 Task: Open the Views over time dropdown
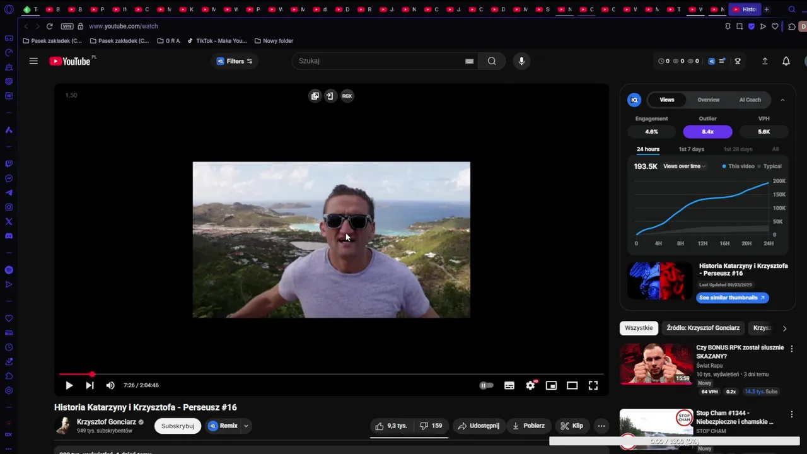coord(685,166)
